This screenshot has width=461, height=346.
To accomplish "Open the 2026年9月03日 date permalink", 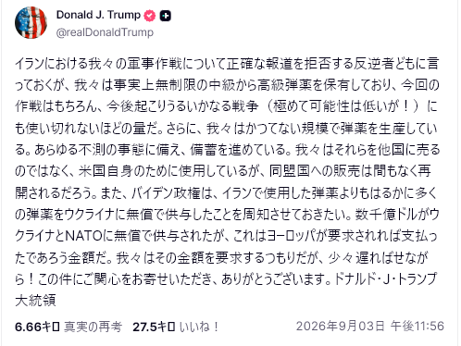I will click(341, 326).
